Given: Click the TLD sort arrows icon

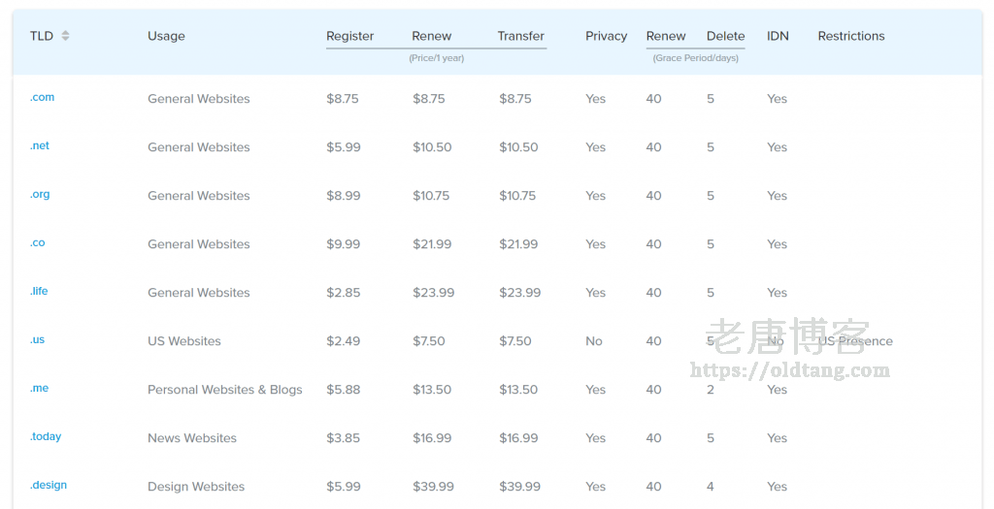Looking at the screenshot, I should 65,36.
